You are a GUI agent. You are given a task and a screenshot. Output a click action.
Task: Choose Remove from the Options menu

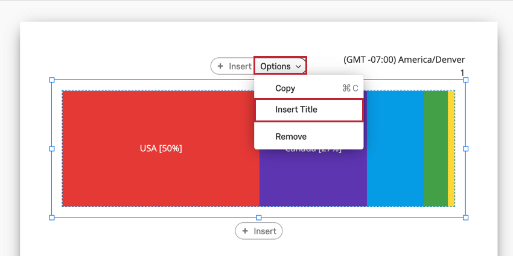[x=308, y=137]
